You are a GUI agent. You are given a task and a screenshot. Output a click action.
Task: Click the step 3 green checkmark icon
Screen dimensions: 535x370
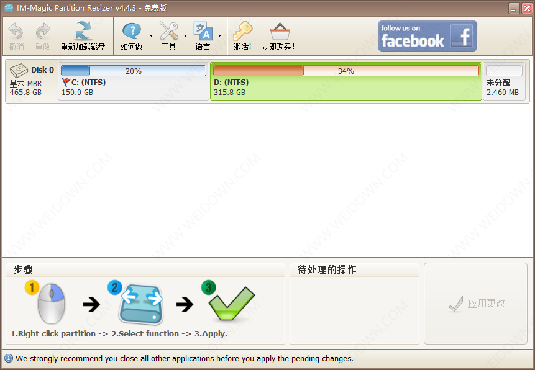pyautogui.click(x=231, y=304)
